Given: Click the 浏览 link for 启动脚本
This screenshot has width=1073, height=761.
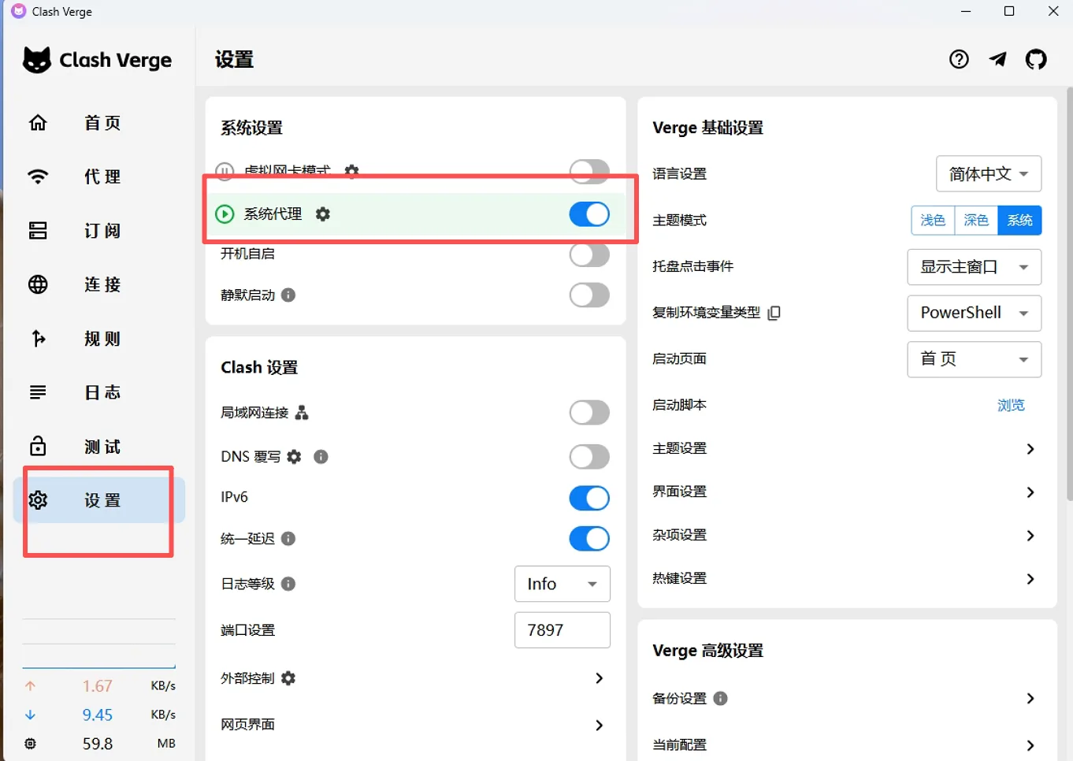Looking at the screenshot, I should tap(1011, 405).
